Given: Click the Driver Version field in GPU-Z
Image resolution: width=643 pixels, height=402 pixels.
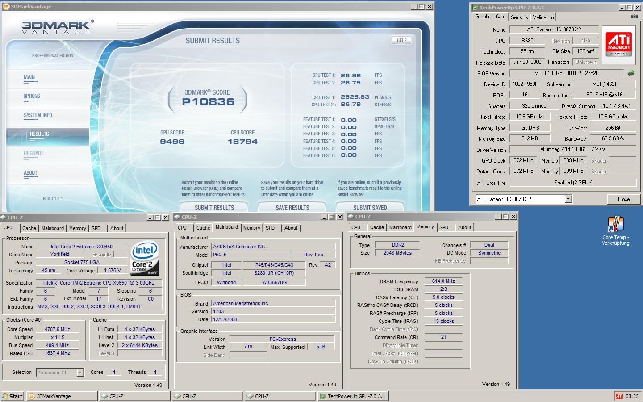Looking at the screenshot, I should point(573,149).
